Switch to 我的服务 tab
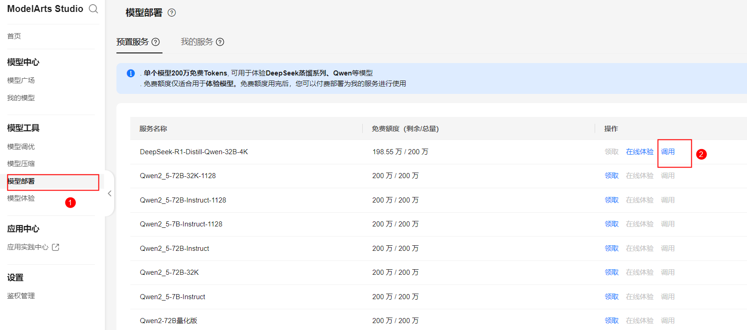The width and height of the screenshot is (747, 330). (197, 42)
